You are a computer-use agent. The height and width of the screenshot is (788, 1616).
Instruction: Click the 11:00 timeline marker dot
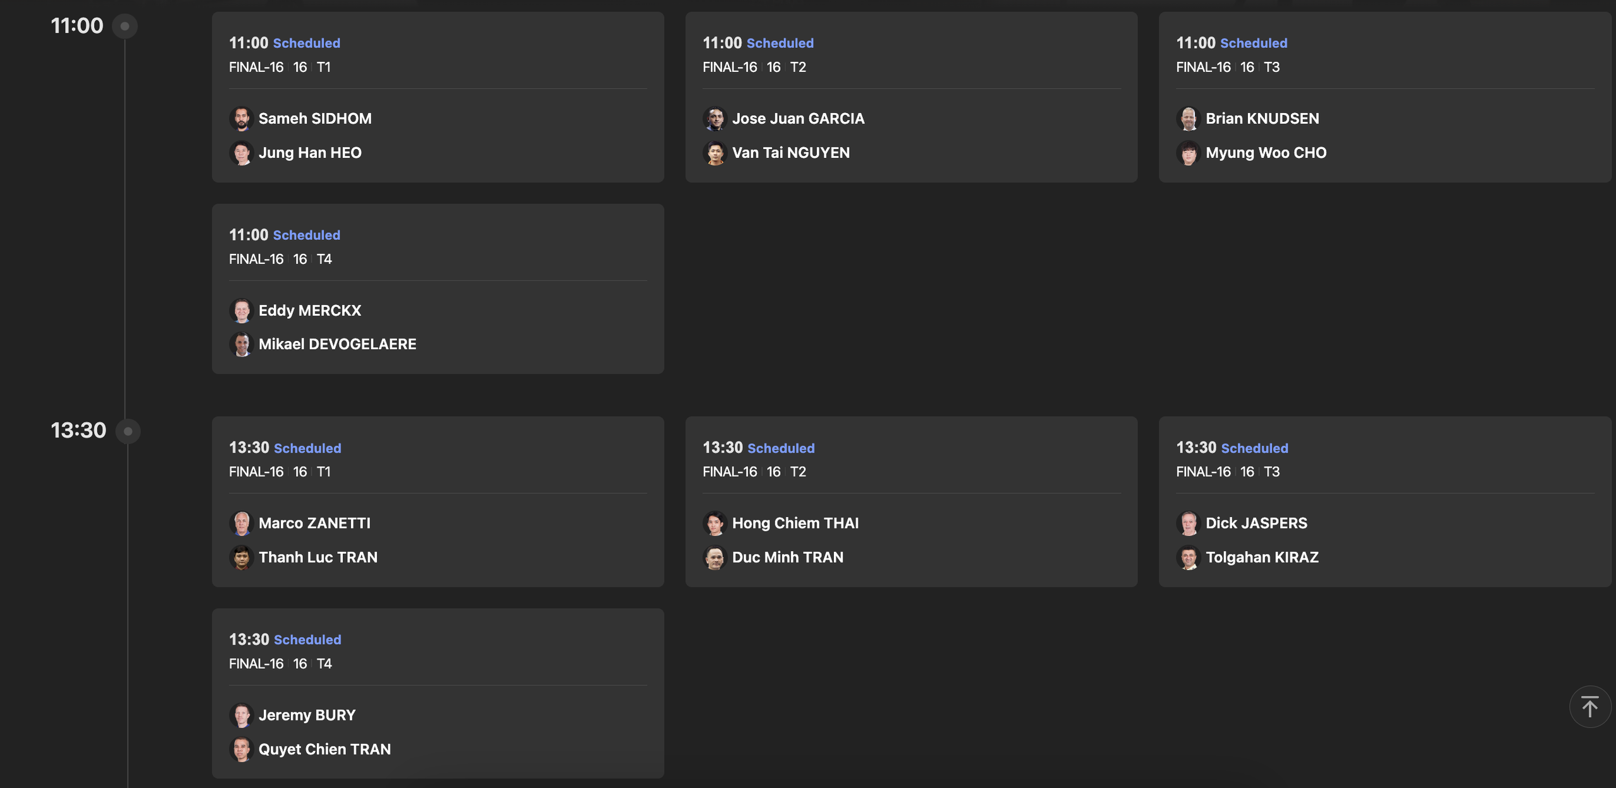pos(125,27)
